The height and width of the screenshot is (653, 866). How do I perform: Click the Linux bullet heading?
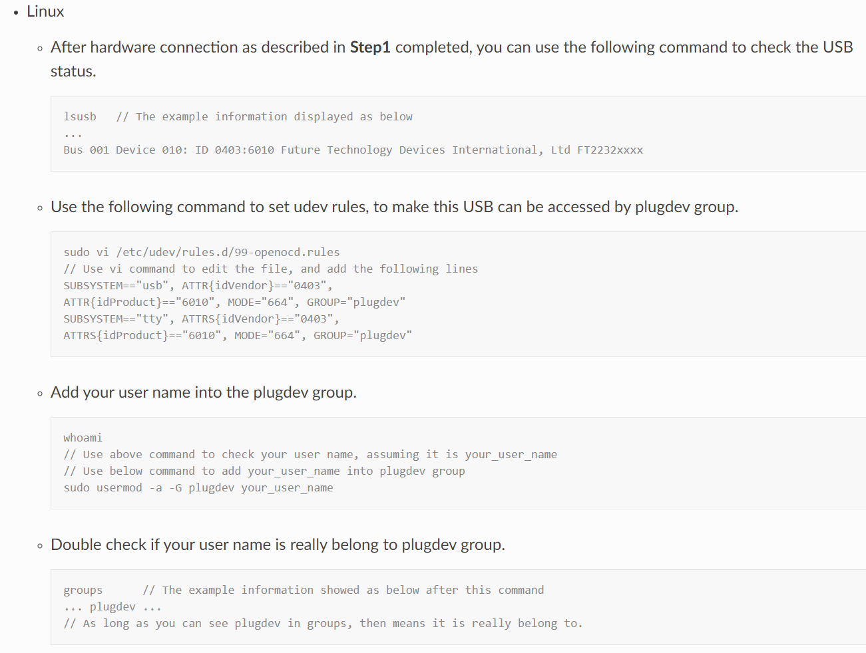45,11
